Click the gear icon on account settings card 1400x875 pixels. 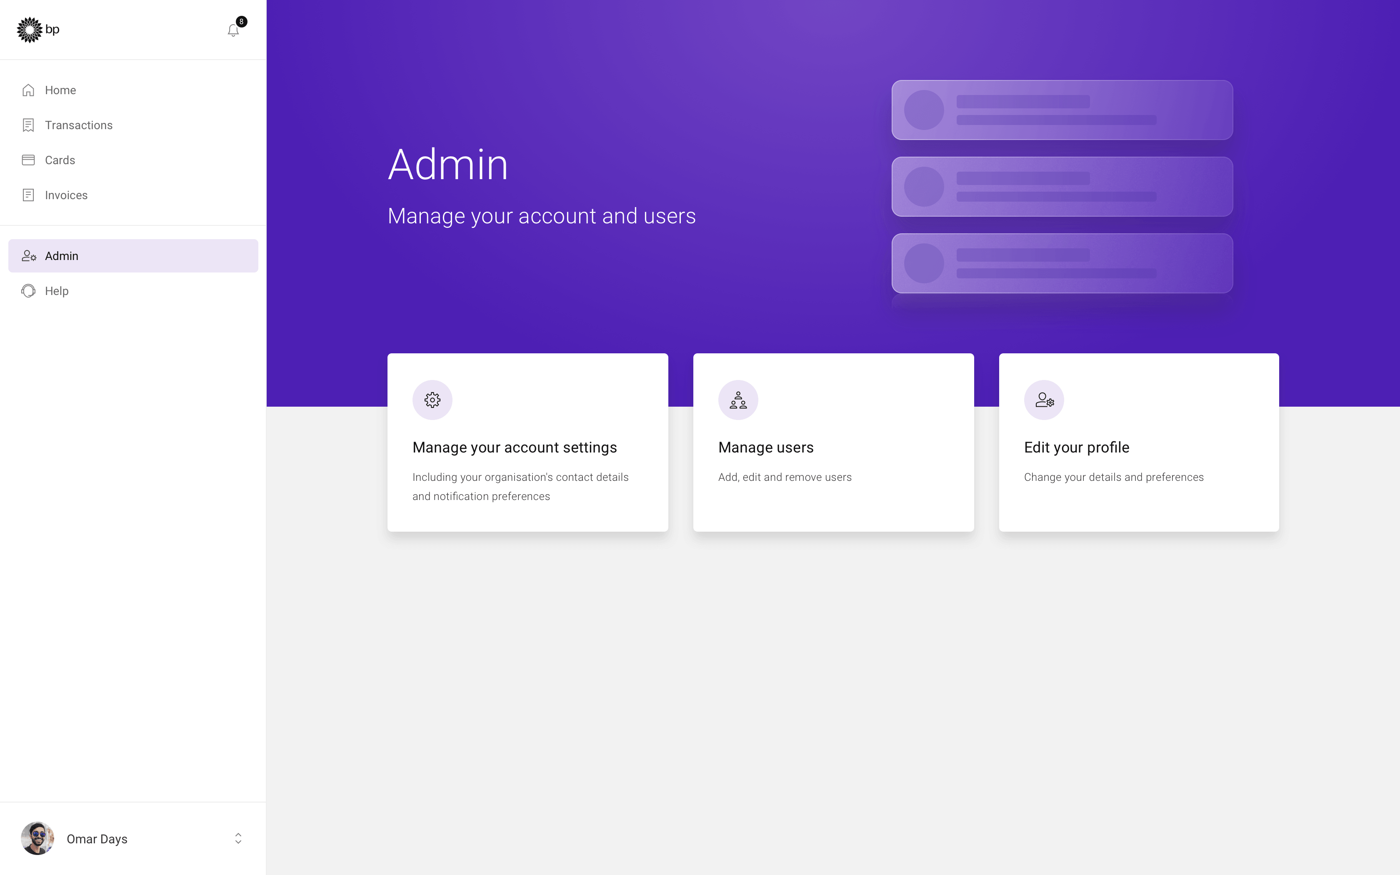(432, 400)
